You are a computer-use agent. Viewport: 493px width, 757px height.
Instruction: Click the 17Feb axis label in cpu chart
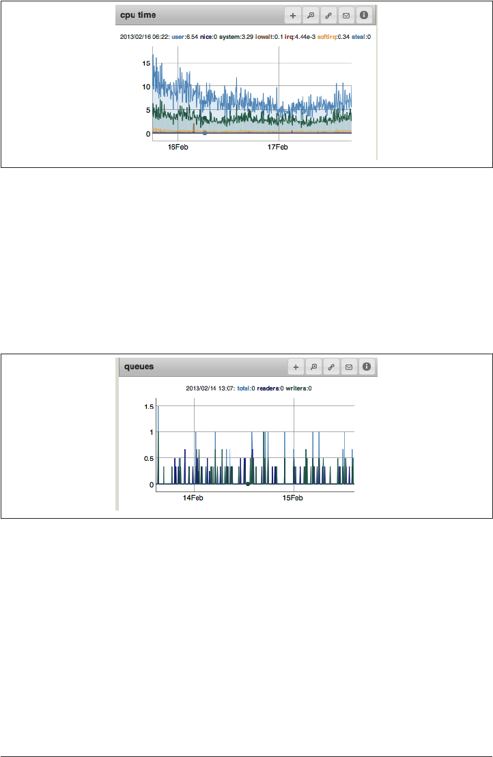(278, 147)
